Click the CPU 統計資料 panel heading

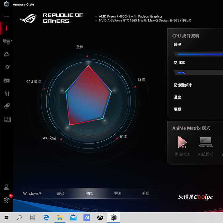tap(186, 36)
